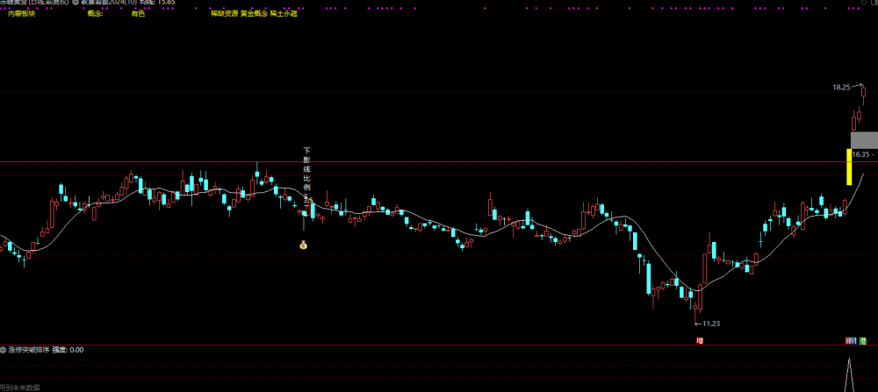
Task: Select the 稀土永磁 concept tag
Action: click(284, 13)
